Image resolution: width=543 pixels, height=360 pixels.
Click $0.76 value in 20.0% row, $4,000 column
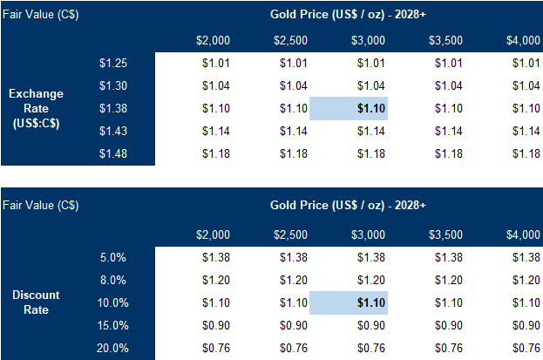point(523,349)
